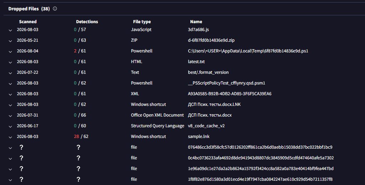Click the Name column header
This screenshot has height=185, width=365.
tap(196, 22)
